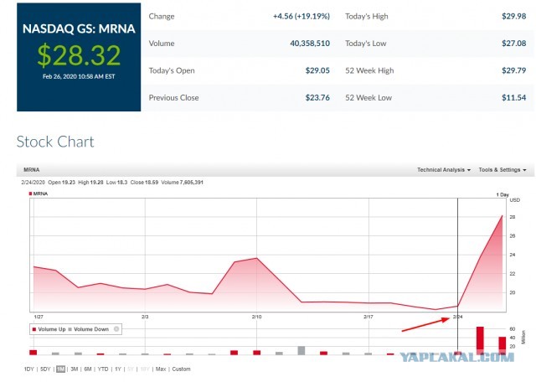
Task: Click the Volume Down gray legend swatch
Action: [x=70, y=329]
